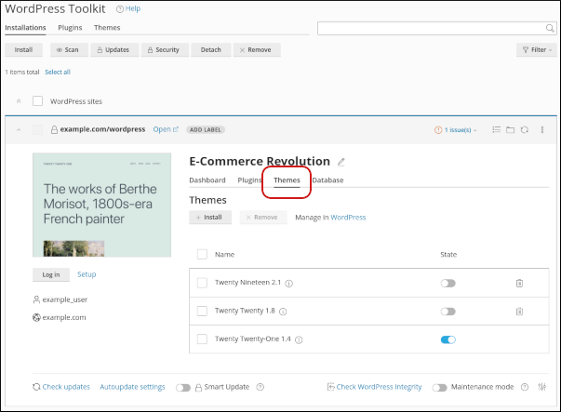Click the Check WordPress Integrity icon
The image size is (561, 412).
tap(330, 387)
